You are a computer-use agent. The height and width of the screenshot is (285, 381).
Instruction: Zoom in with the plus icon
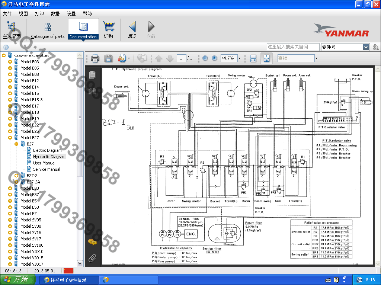[214, 58]
